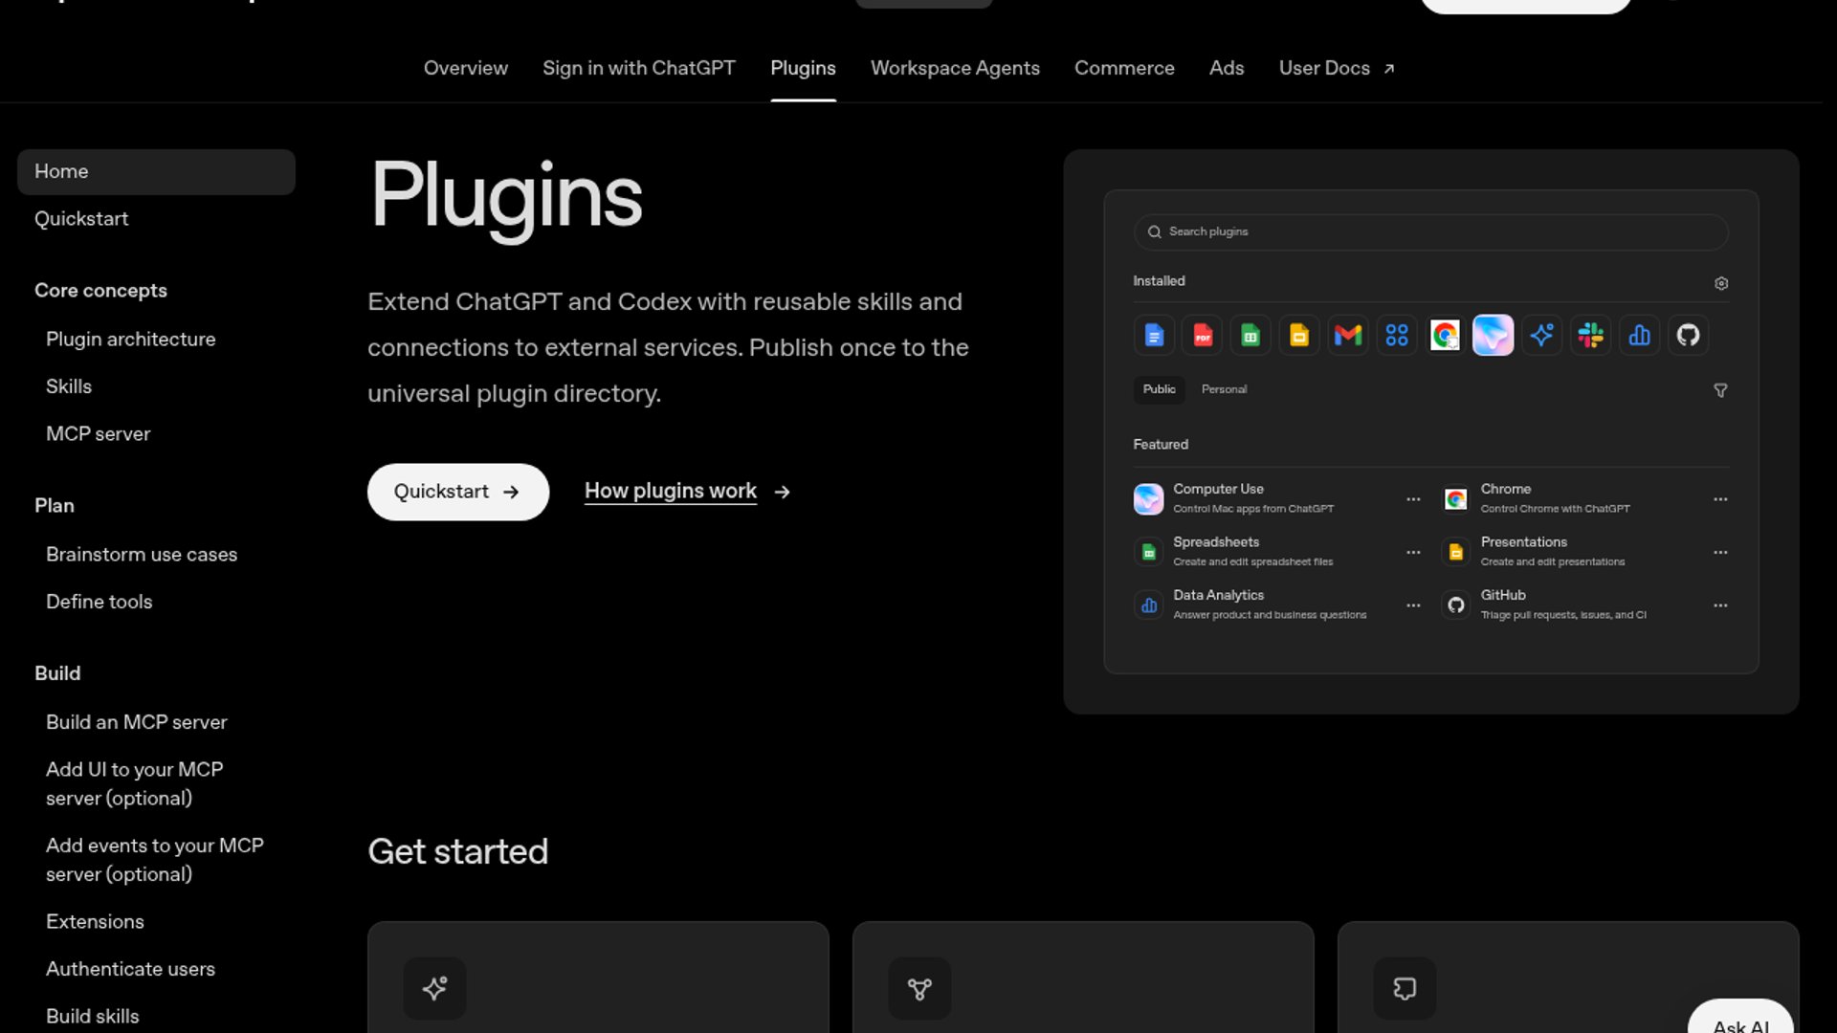Click the Computer Use icon in Installed row
This screenshot has height=1033, width=1837.
coord(1494,336)
